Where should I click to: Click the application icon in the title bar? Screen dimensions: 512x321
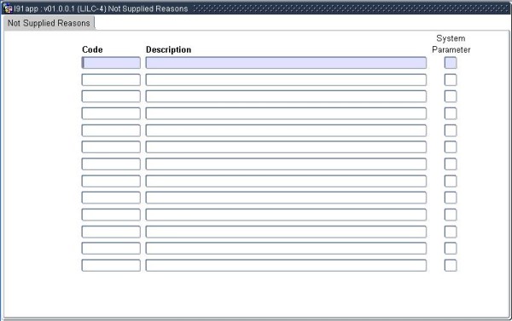click(x=8, y=9)
